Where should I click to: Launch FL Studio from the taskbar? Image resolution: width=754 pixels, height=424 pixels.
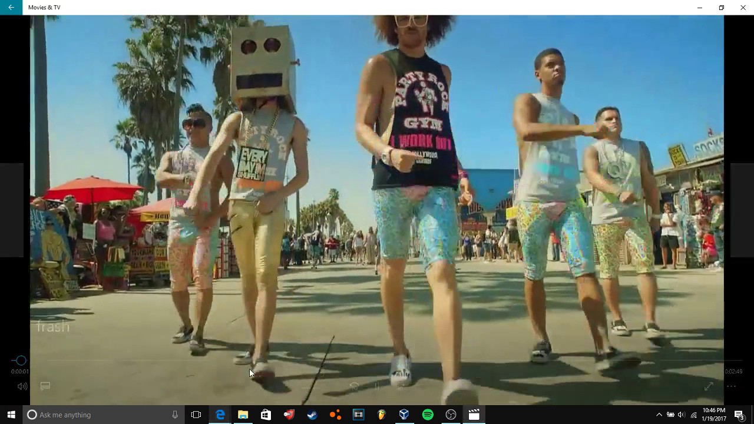click(x=381, y=415)
